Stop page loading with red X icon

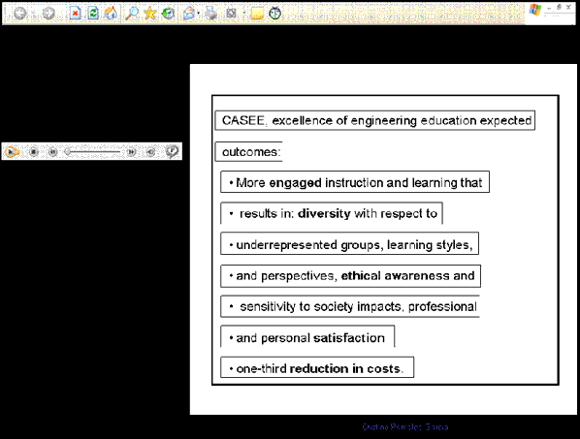[75, 14]
